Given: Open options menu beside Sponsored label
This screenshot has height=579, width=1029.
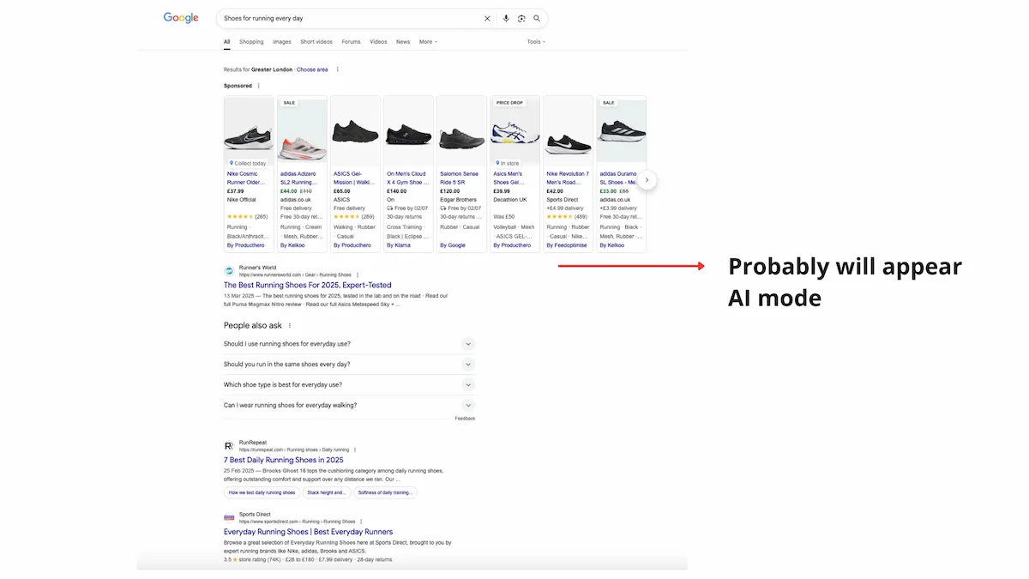Looking at the screenshot, I should pyautogui.click(x=258, y=86).
